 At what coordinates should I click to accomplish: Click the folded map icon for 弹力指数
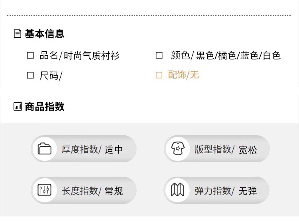[x=178, y=190]
